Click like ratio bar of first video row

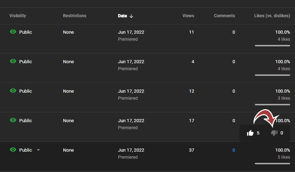tap(272, 46)
